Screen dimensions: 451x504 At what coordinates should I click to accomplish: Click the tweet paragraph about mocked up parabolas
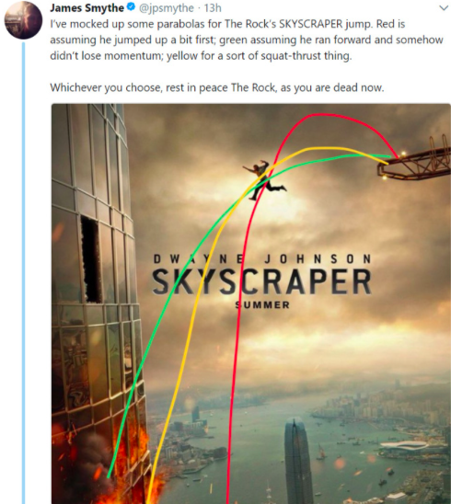(247, 40)
